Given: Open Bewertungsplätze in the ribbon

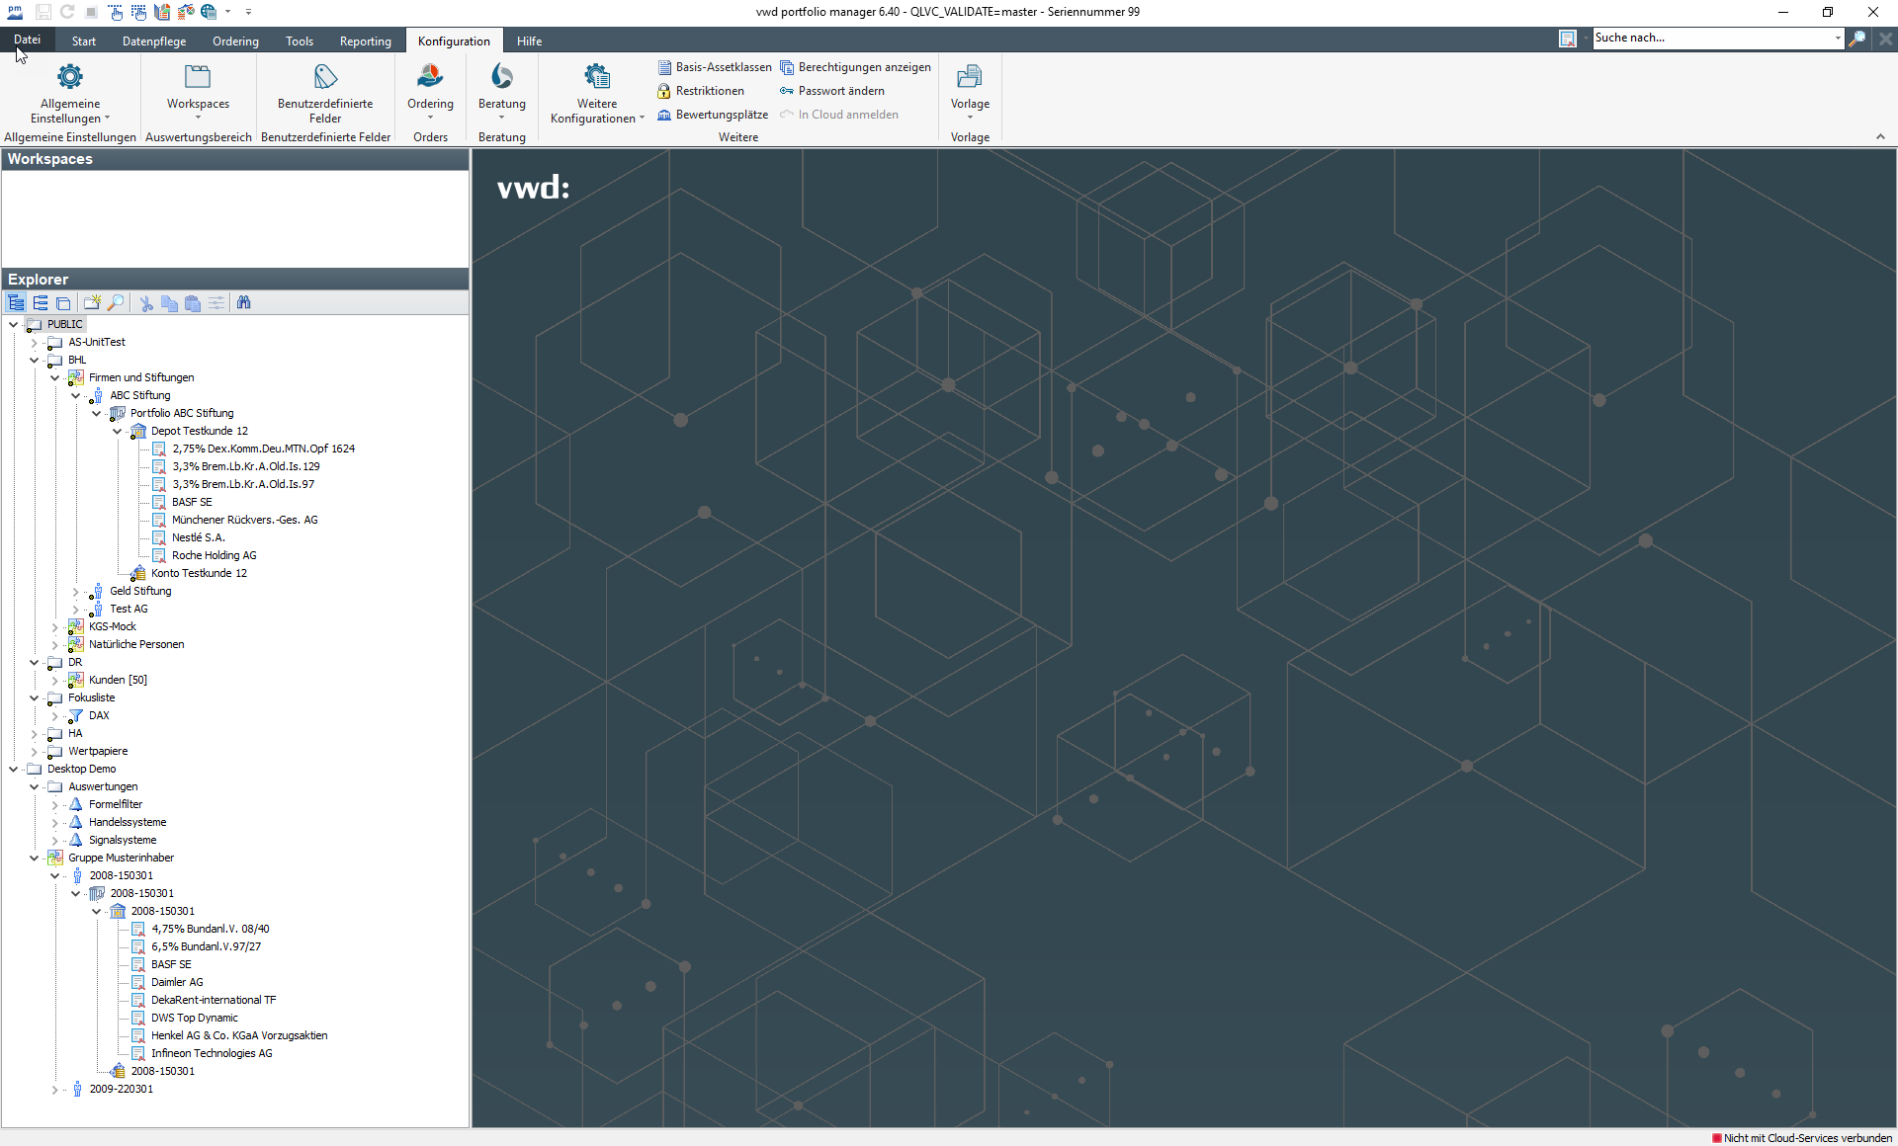Looking at the screenshot, I should point(722,115).
